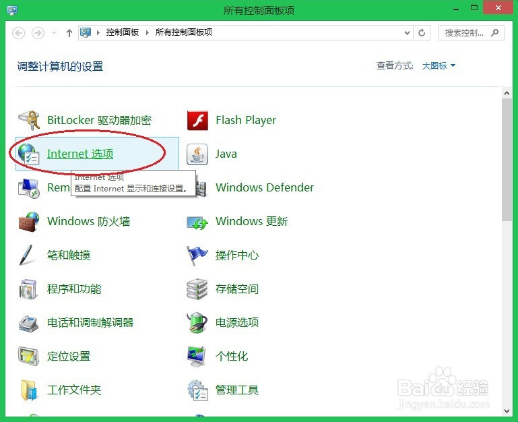
Task: Open the 管理工具 link
Action: point(237,390)
